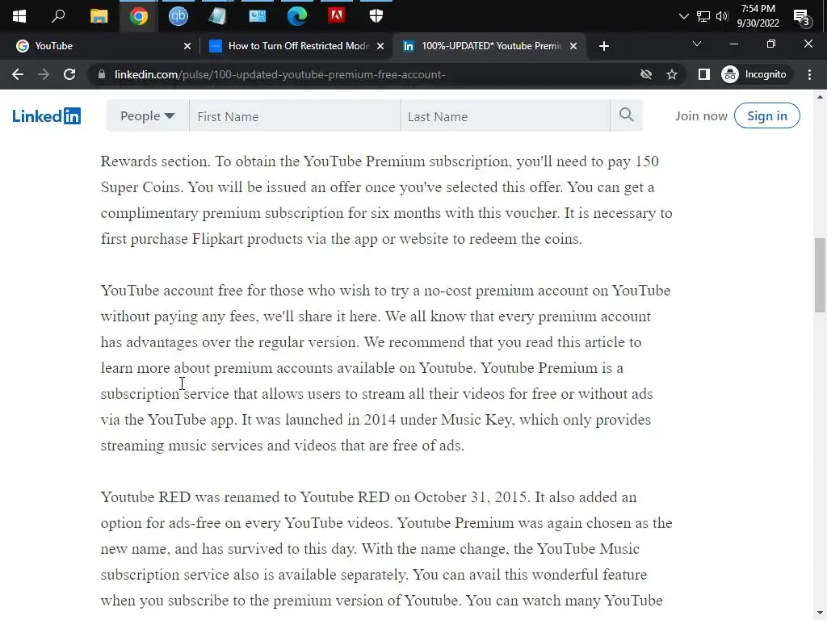Show hidden system tray icons

point(683,16)
